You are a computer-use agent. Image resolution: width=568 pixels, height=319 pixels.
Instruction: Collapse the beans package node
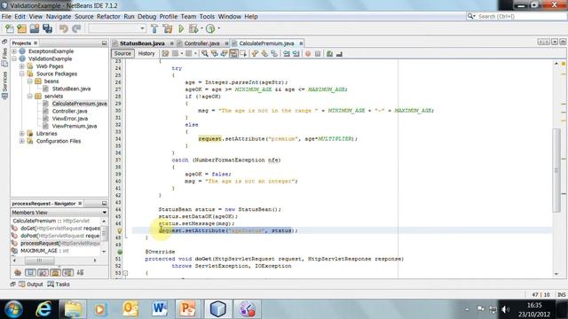(x=29, y=82)
